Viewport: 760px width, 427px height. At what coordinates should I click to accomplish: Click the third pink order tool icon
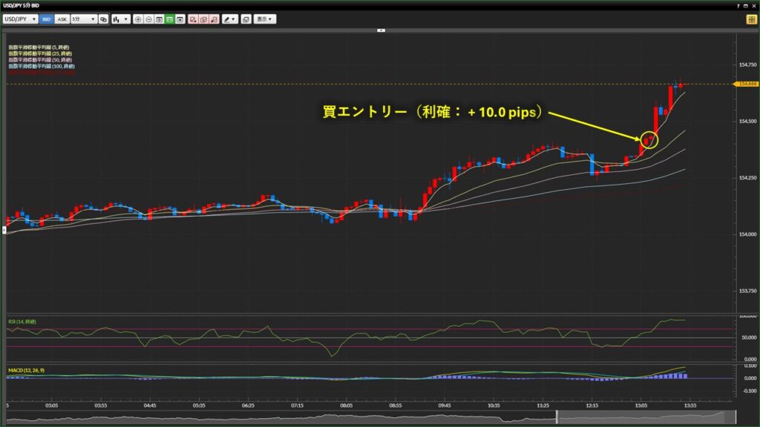tap(214, 19)
